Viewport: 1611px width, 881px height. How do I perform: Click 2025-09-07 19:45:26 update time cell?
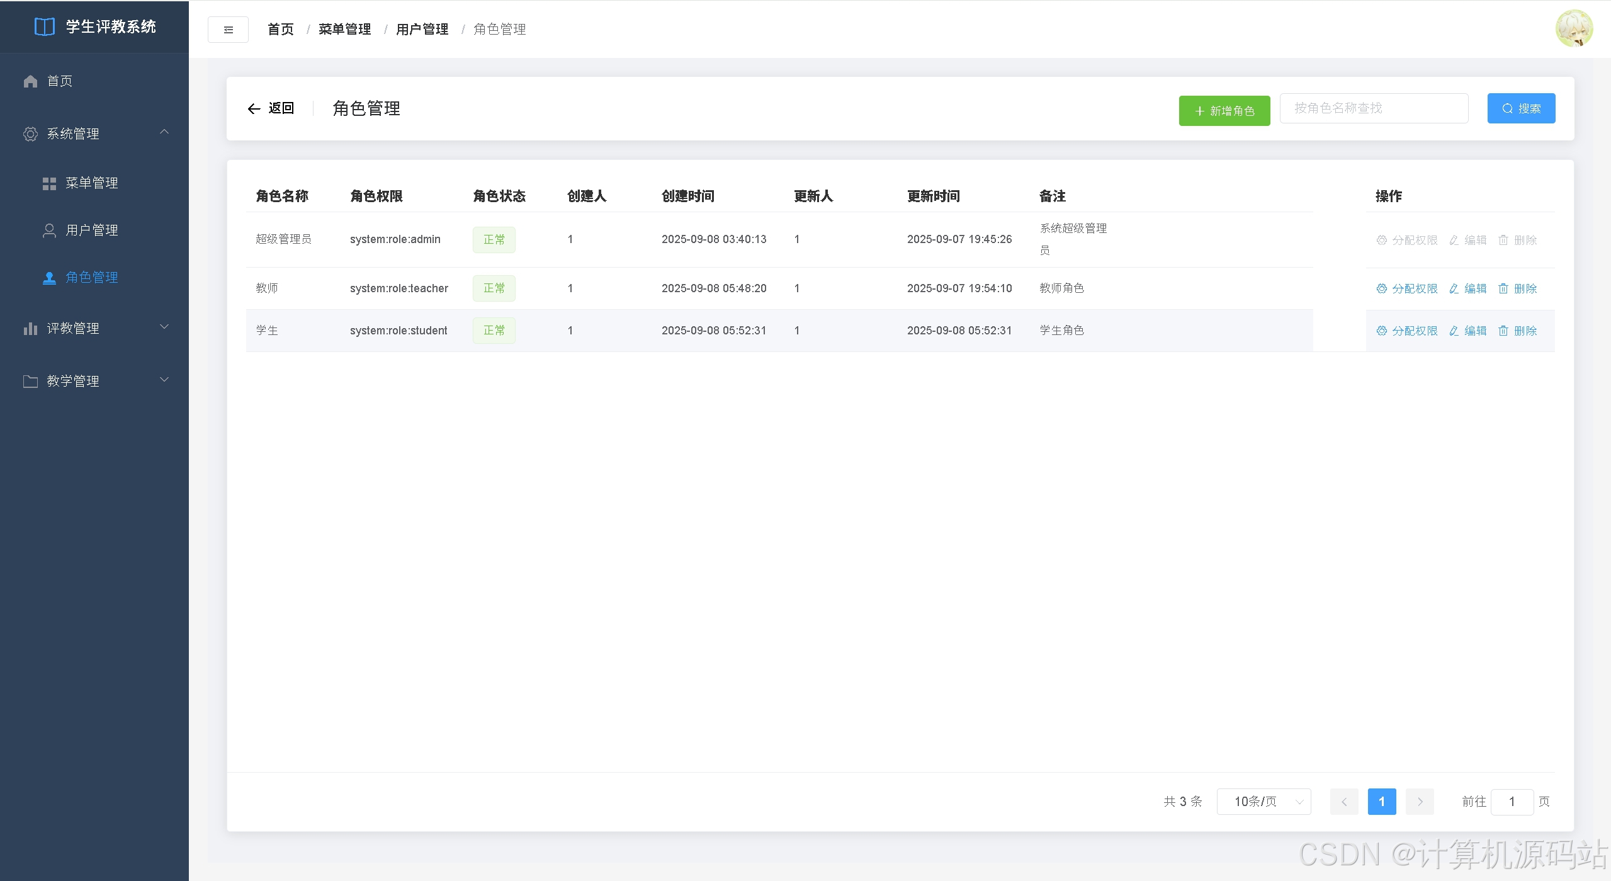959,239
